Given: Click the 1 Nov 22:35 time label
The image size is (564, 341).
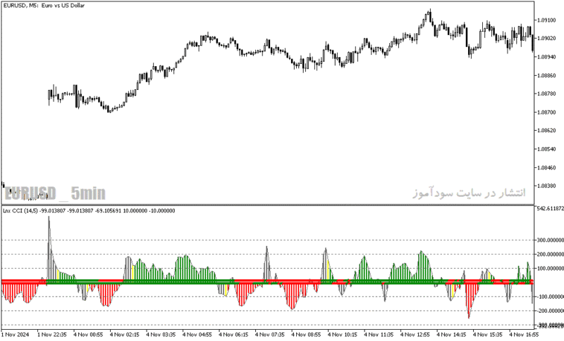Looking at the screenshot, I should (51, 335).
